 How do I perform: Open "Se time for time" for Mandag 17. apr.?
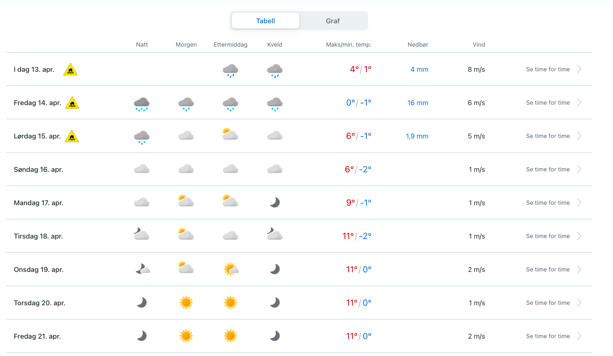(x=548, y=202)
